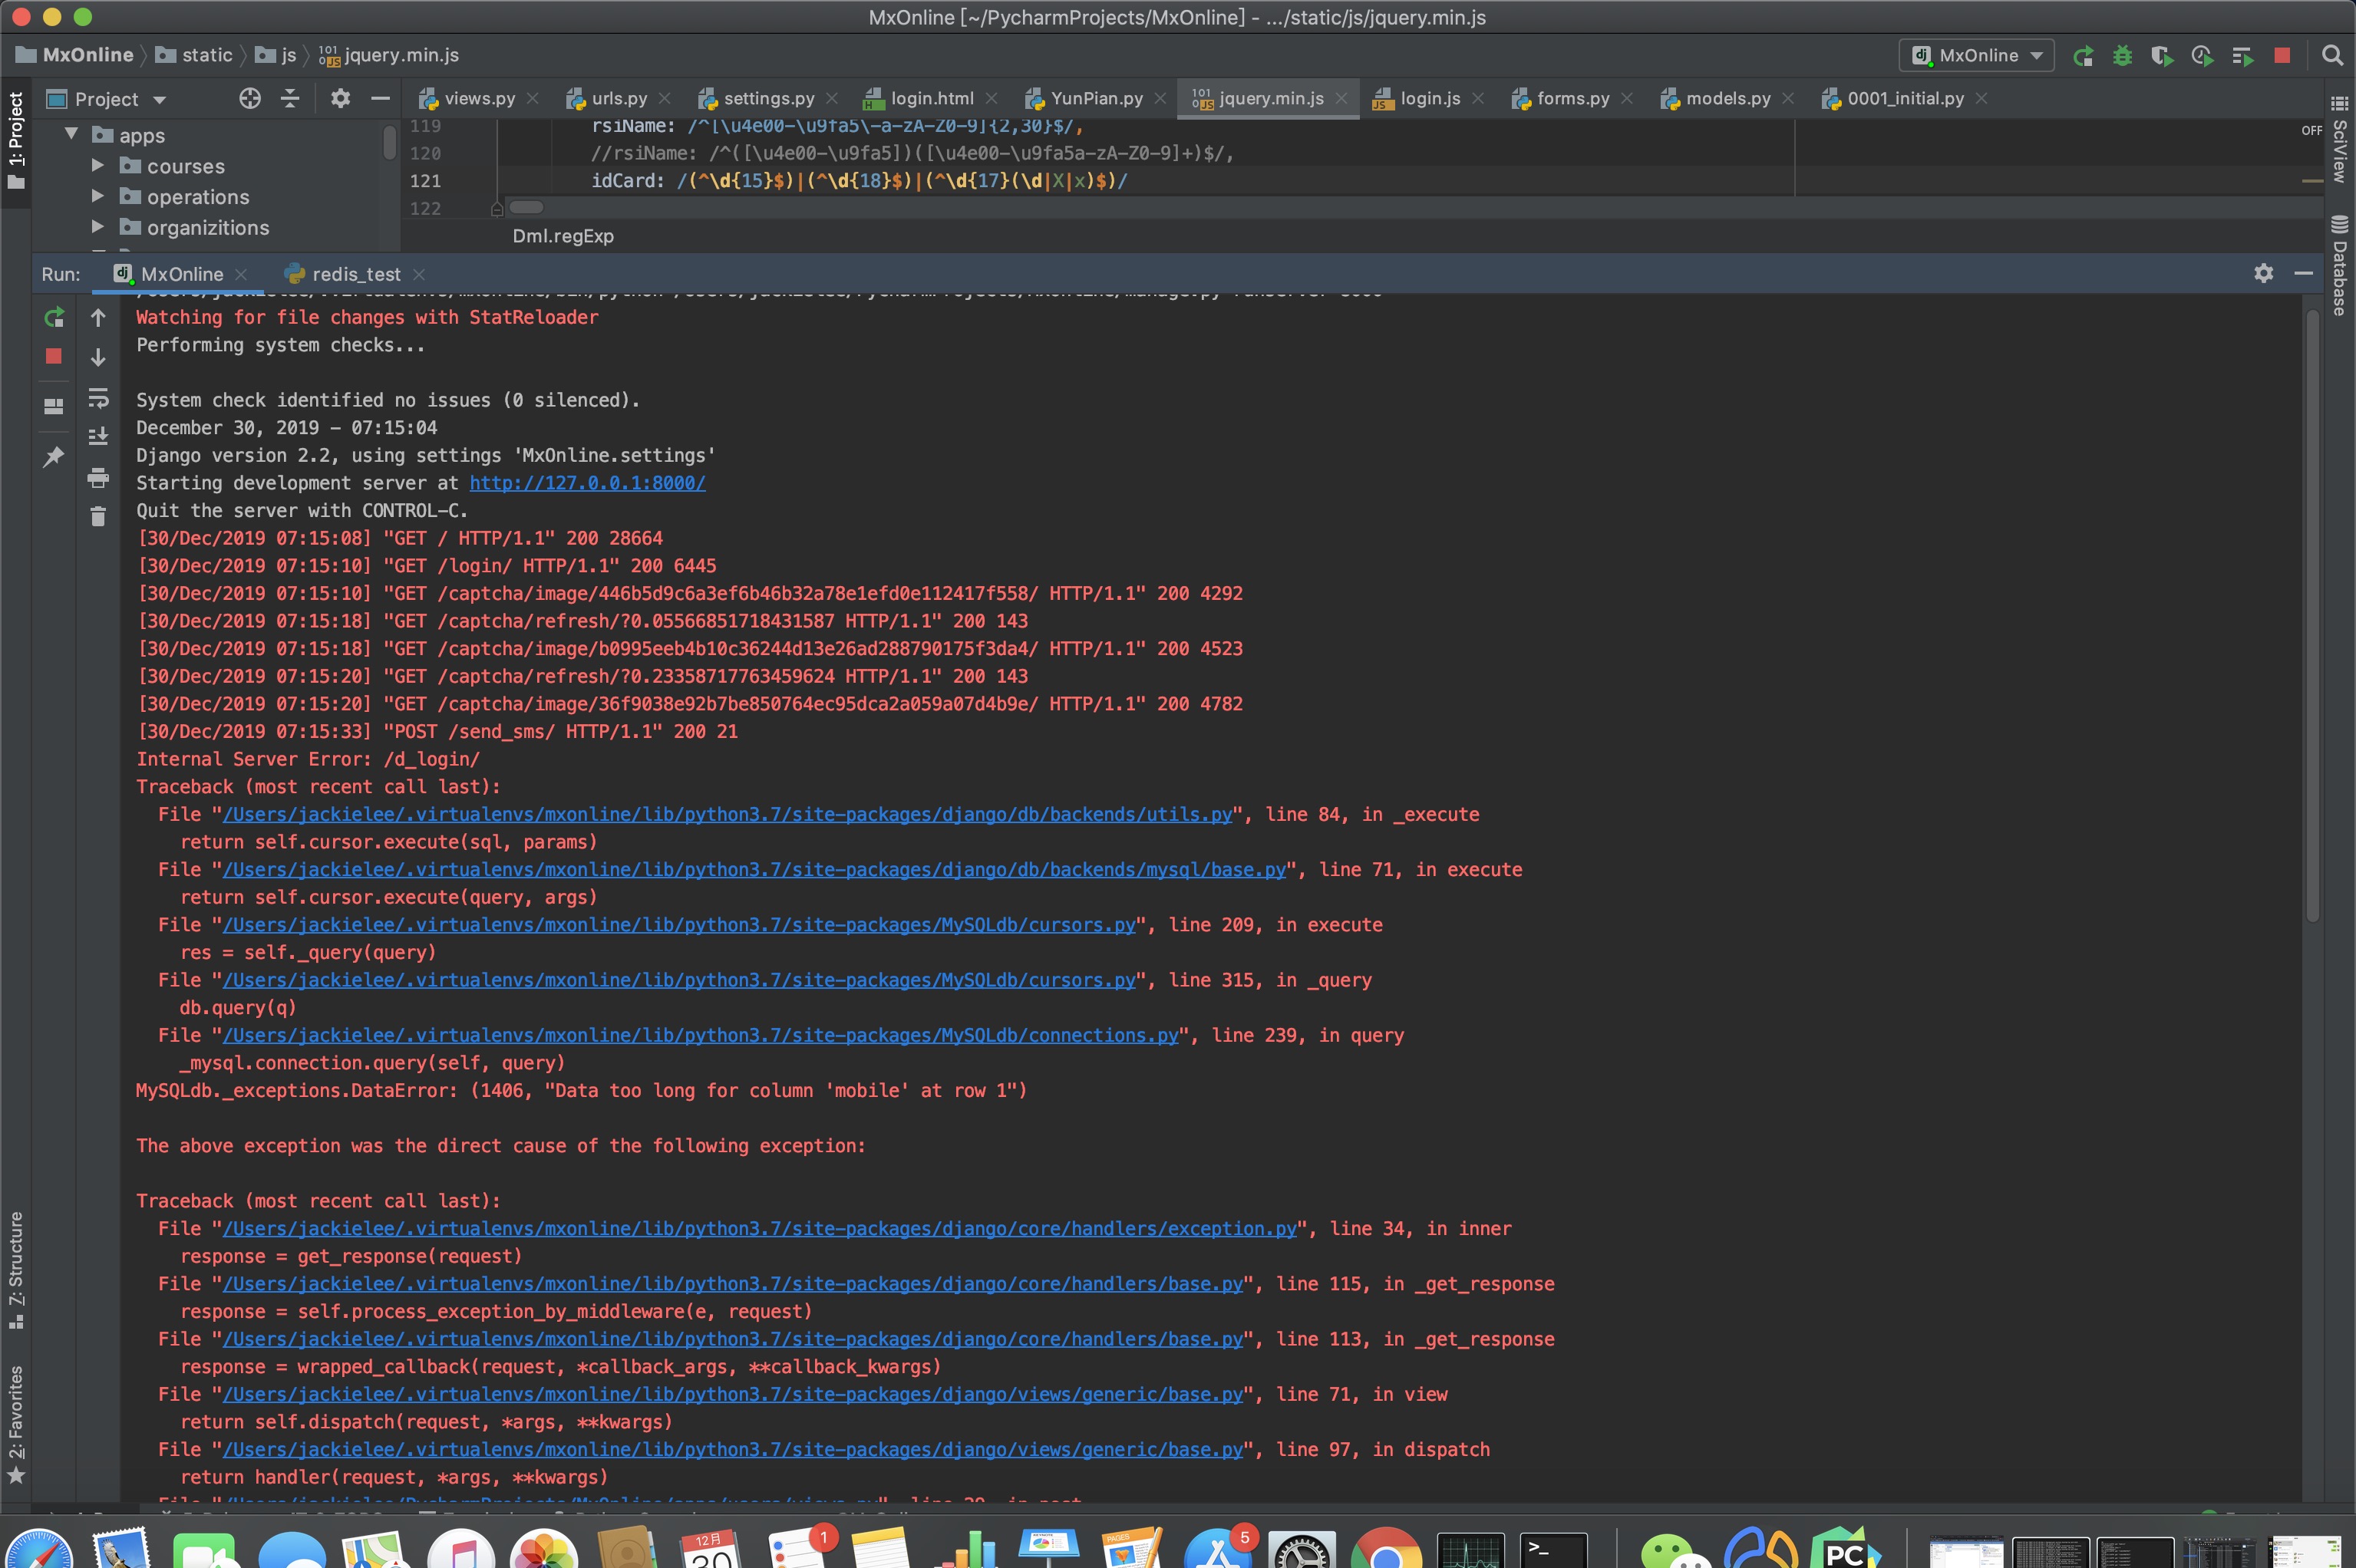The height and width of the screenshot is (1568, 2356).
Task: Toggle the 7: Structure tool window
Action: pyautogui.click(x=16, y=1270)
